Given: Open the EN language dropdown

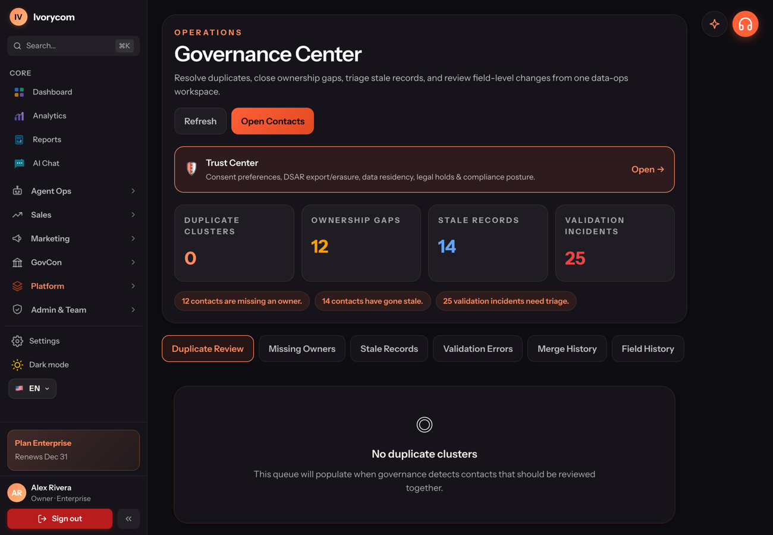Looking at the screenshot, I should pyautogui.click(x=33, y=389).
